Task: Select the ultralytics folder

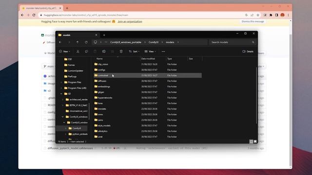Action: (x=148, y=131)
